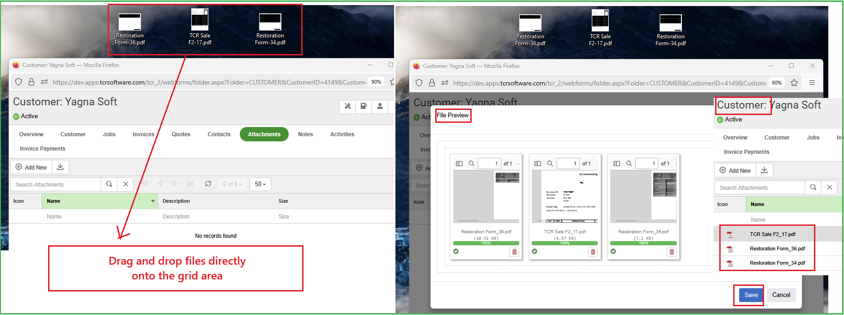Go to the last page of the attachments grid
844x315 pixels.
[x=190, y=183]
